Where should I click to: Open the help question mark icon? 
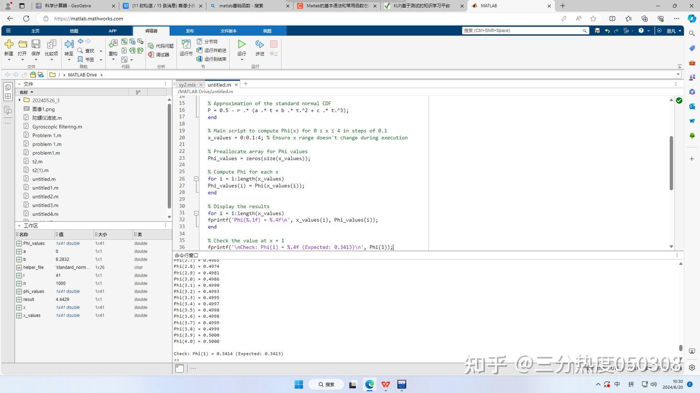point(641,31)
